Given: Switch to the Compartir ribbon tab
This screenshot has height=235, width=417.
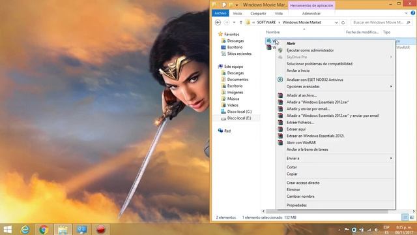Looking at the screenshot, I should [258, 13].
